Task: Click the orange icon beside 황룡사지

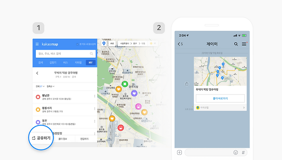Action: (x=38, y=110)
